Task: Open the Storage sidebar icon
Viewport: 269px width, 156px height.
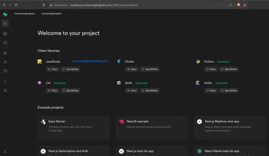Action: click(x=5, y=71)
